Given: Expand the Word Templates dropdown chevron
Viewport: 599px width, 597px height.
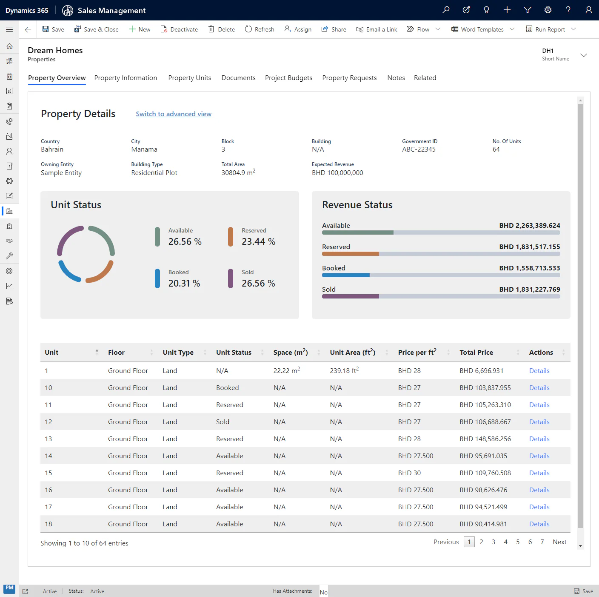Looking at the screenshot, I should pyautogui.click(x=512, y=29).
